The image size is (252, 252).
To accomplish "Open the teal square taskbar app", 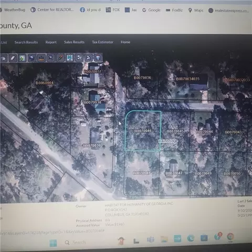I will tap(177, 238).
